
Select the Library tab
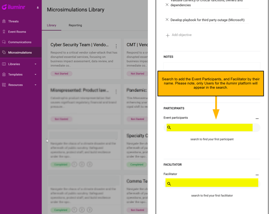[51, 25]
